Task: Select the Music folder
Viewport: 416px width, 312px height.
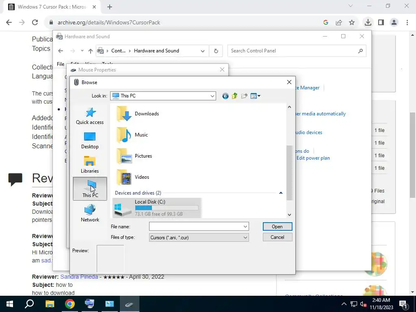Action: pyautogui.click(x=132, y=135)
